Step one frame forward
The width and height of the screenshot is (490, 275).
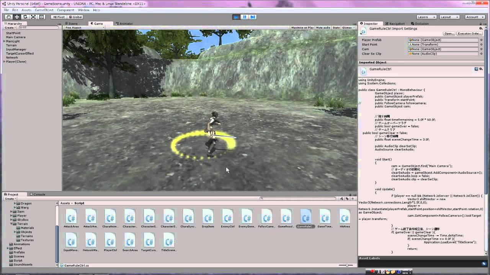pos(252,17)
